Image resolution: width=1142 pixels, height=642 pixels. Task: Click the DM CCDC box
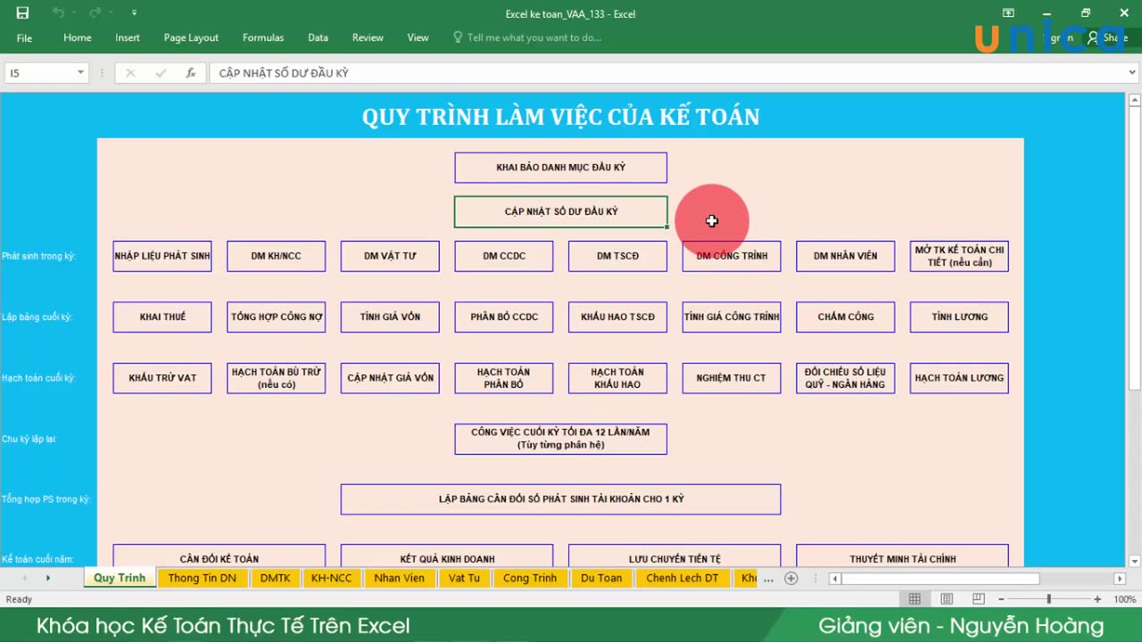pos(504,256)
